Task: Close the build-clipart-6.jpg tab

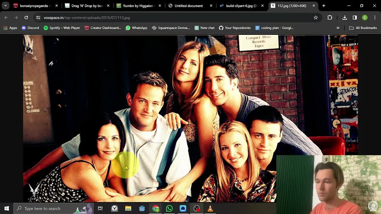Action: [263, 6]
